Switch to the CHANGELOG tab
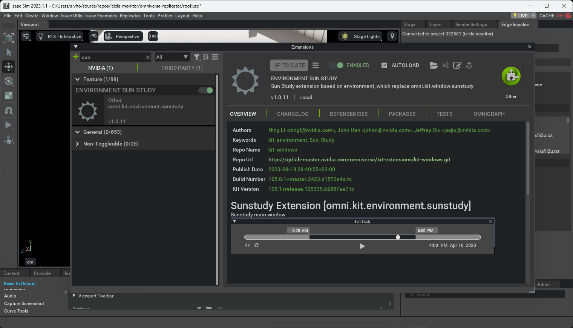The height and width of the screenshot is (328, 573). [x=293, y=114]
